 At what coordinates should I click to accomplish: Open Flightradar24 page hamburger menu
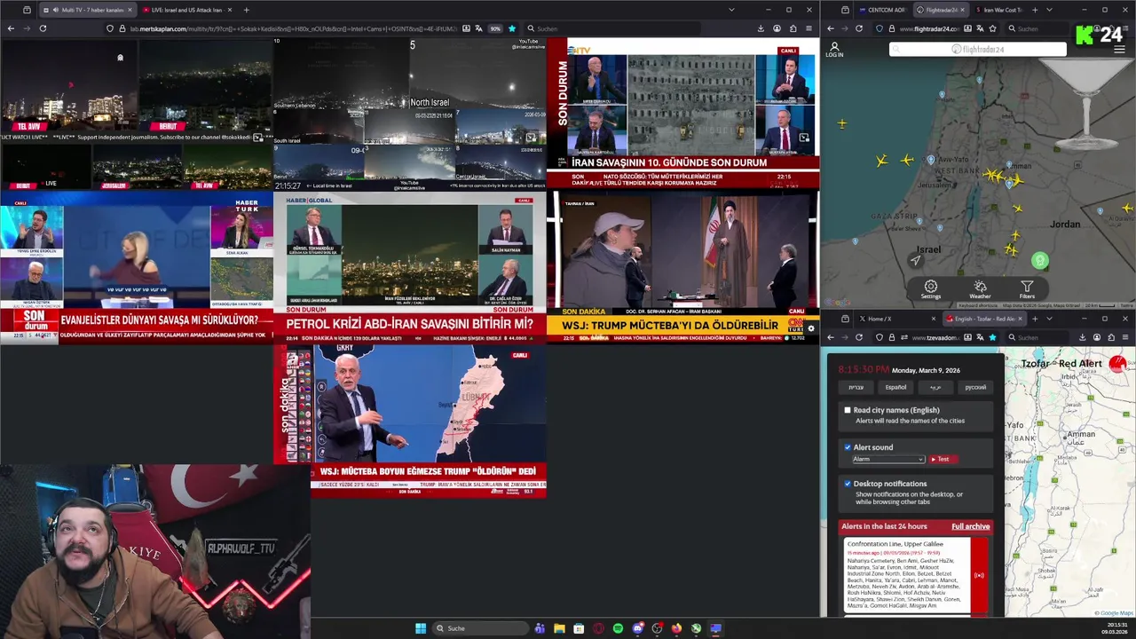[1119, 50]
